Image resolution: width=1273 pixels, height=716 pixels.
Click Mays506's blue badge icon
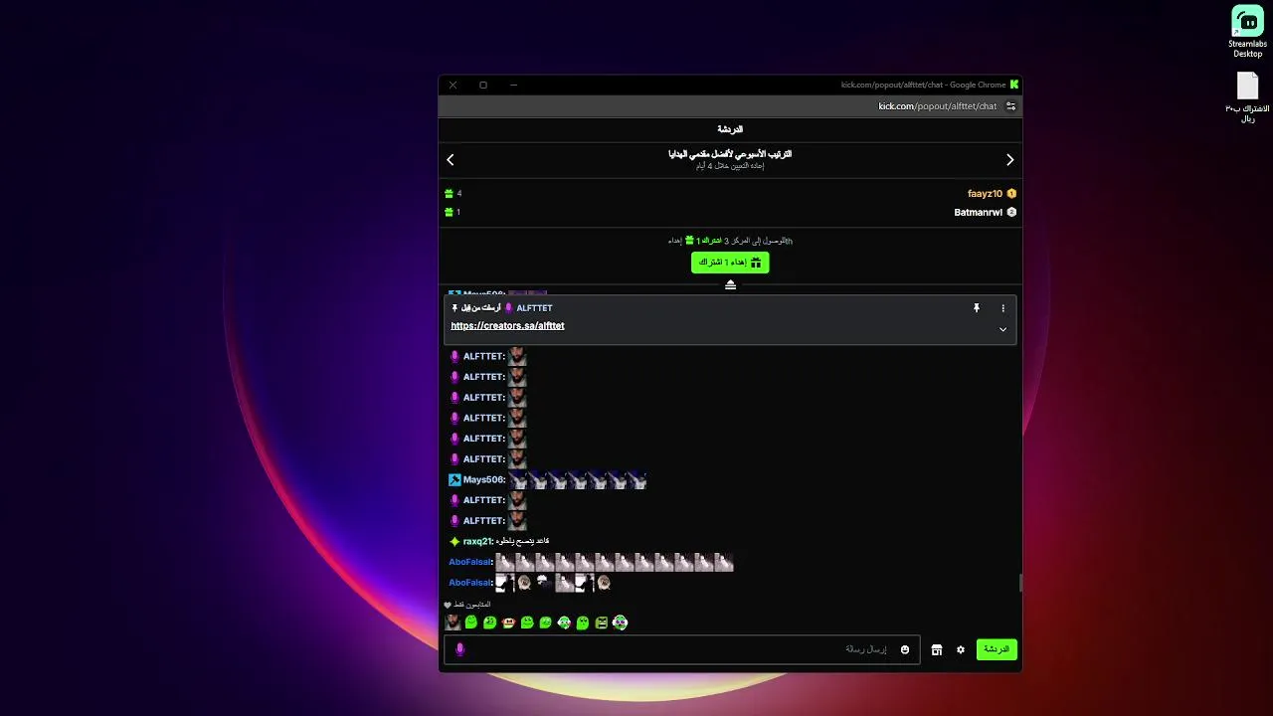pos(455,480)
